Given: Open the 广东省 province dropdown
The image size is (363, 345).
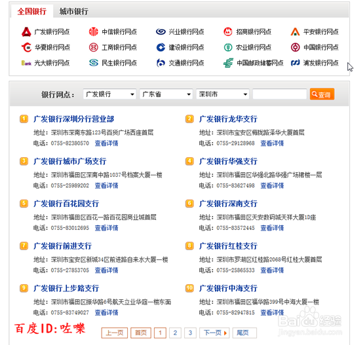Looking at the screenshot, I should click(166, 94).
